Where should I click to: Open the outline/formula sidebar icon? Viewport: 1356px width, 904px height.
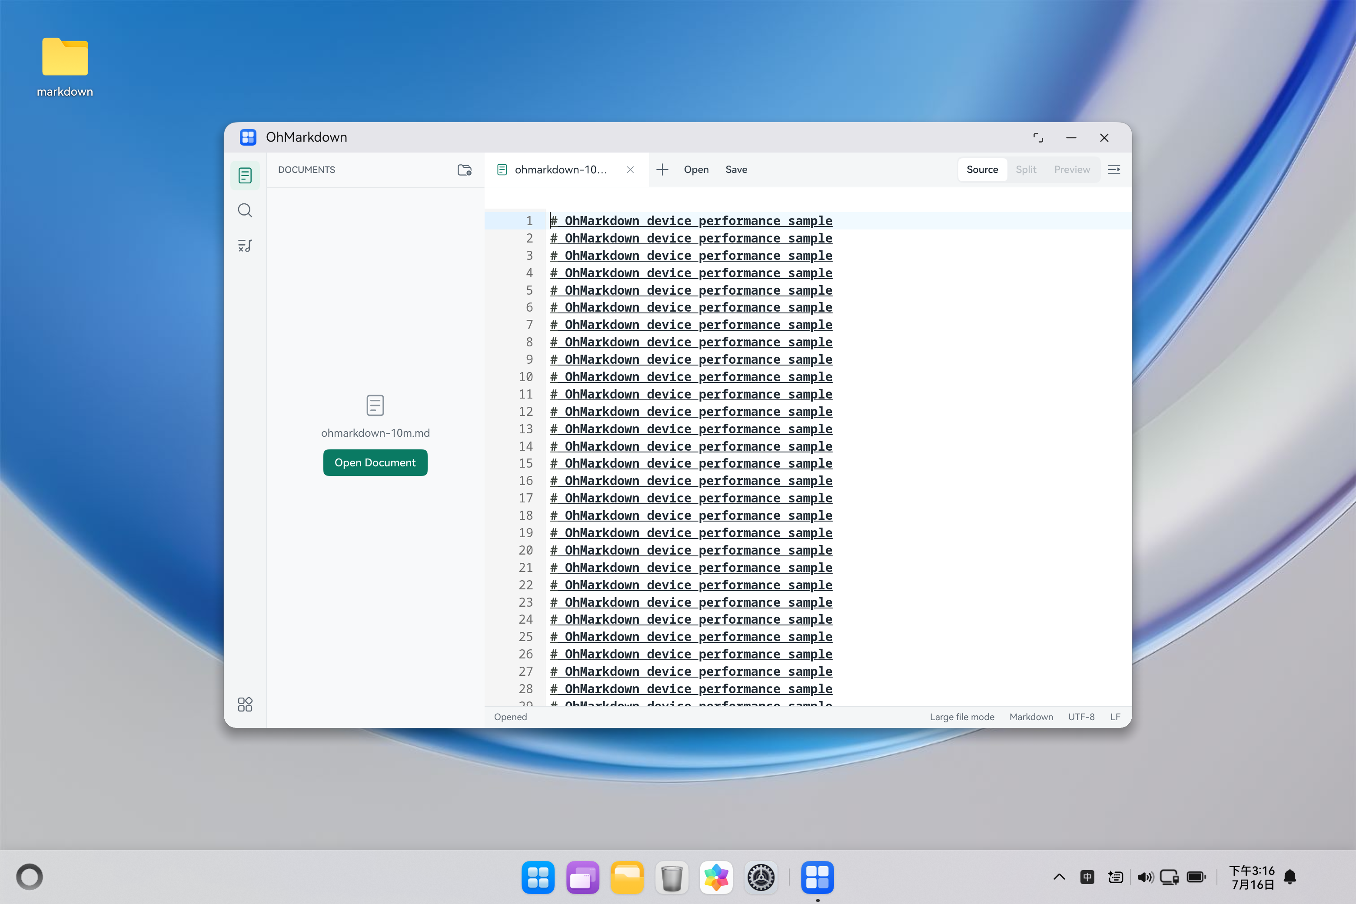point(245,246)
